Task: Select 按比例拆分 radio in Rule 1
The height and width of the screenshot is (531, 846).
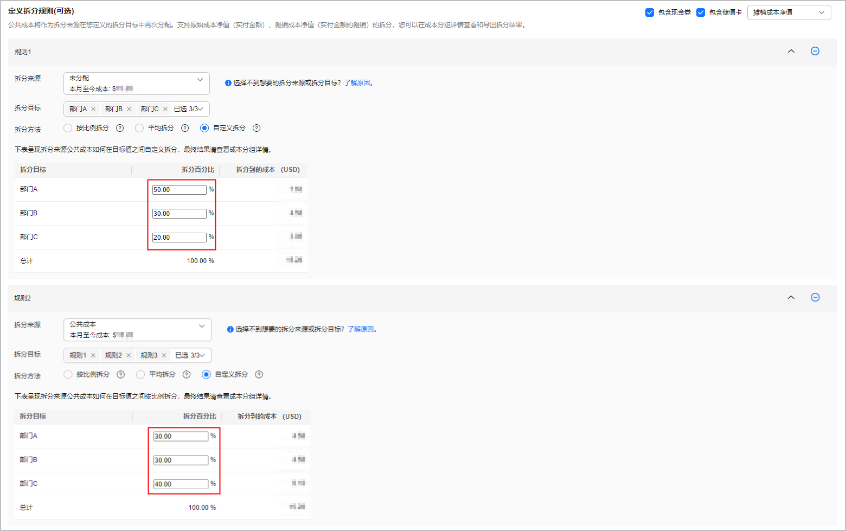Action: point(68,128)
